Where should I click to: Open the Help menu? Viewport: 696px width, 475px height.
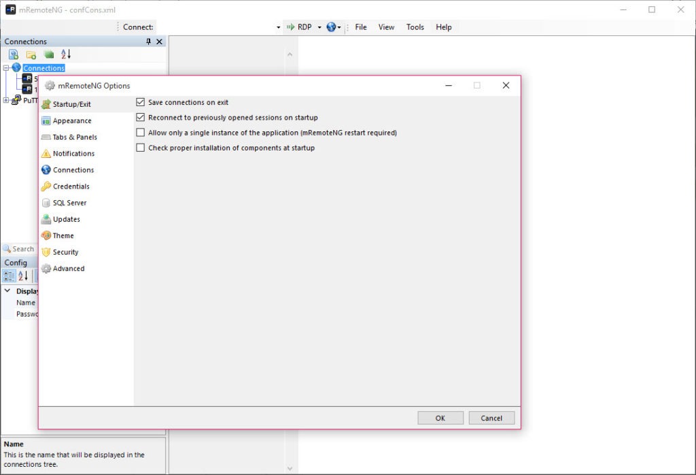click(443, 27)
